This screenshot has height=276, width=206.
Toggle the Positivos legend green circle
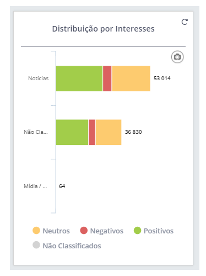[137, 231]
